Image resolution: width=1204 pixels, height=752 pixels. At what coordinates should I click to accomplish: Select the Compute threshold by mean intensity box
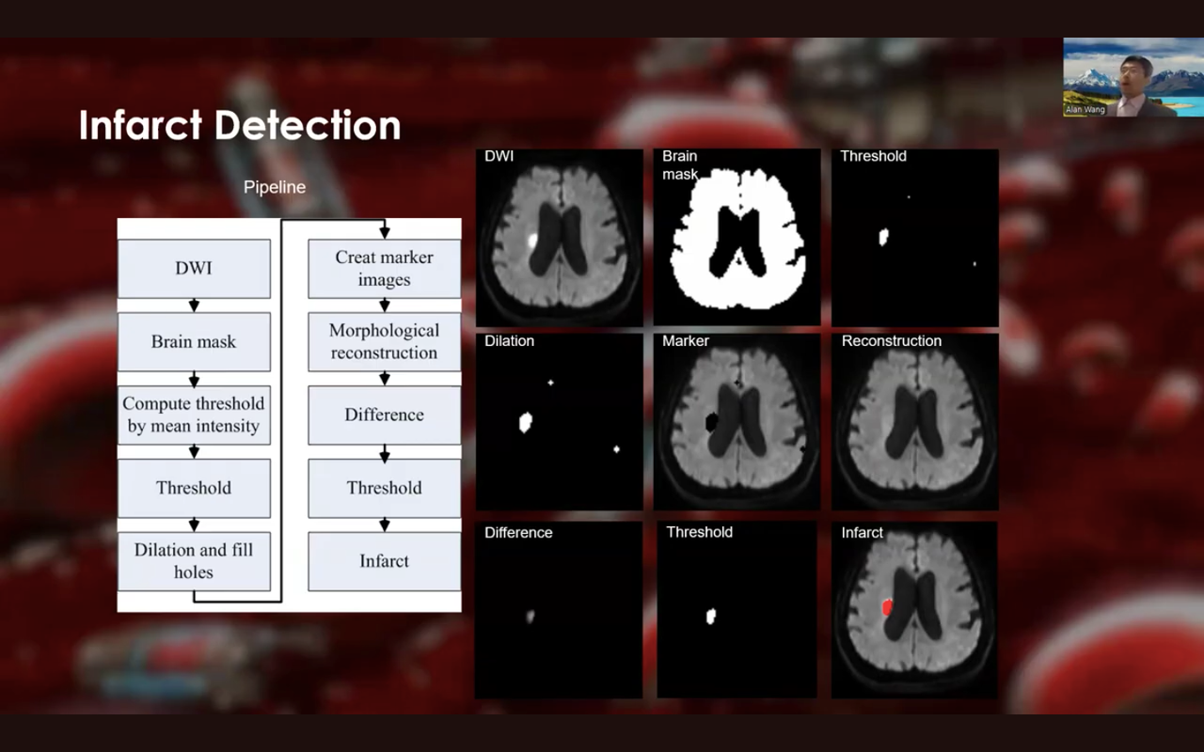point(194,415)
